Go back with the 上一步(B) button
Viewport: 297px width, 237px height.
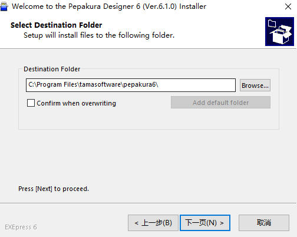click(153, 223)
